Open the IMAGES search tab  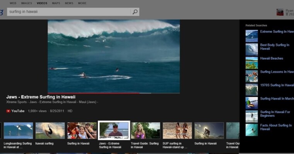tap(26, 3)
